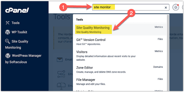The image size is (184, 92).
Task: Select Zone Editor search result
Action: (120, 70)
